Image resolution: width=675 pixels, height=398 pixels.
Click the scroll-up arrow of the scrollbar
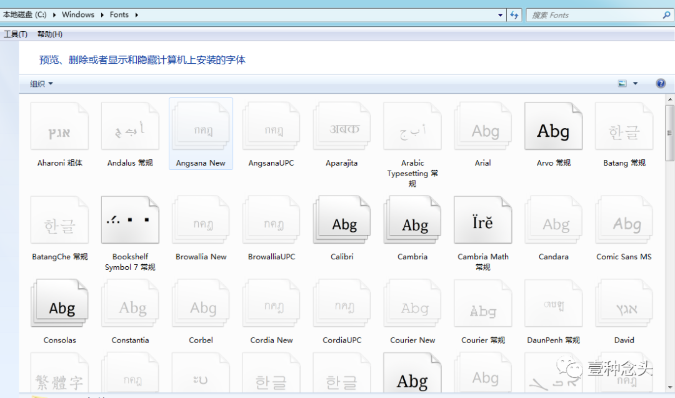coord(670,99)
